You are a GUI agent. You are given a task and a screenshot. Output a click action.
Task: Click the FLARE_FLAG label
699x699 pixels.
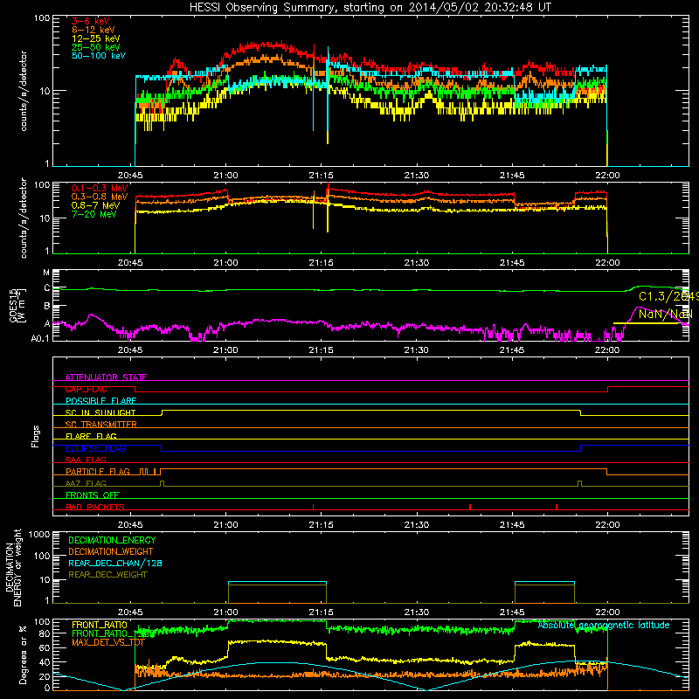(x=91, y=436)
